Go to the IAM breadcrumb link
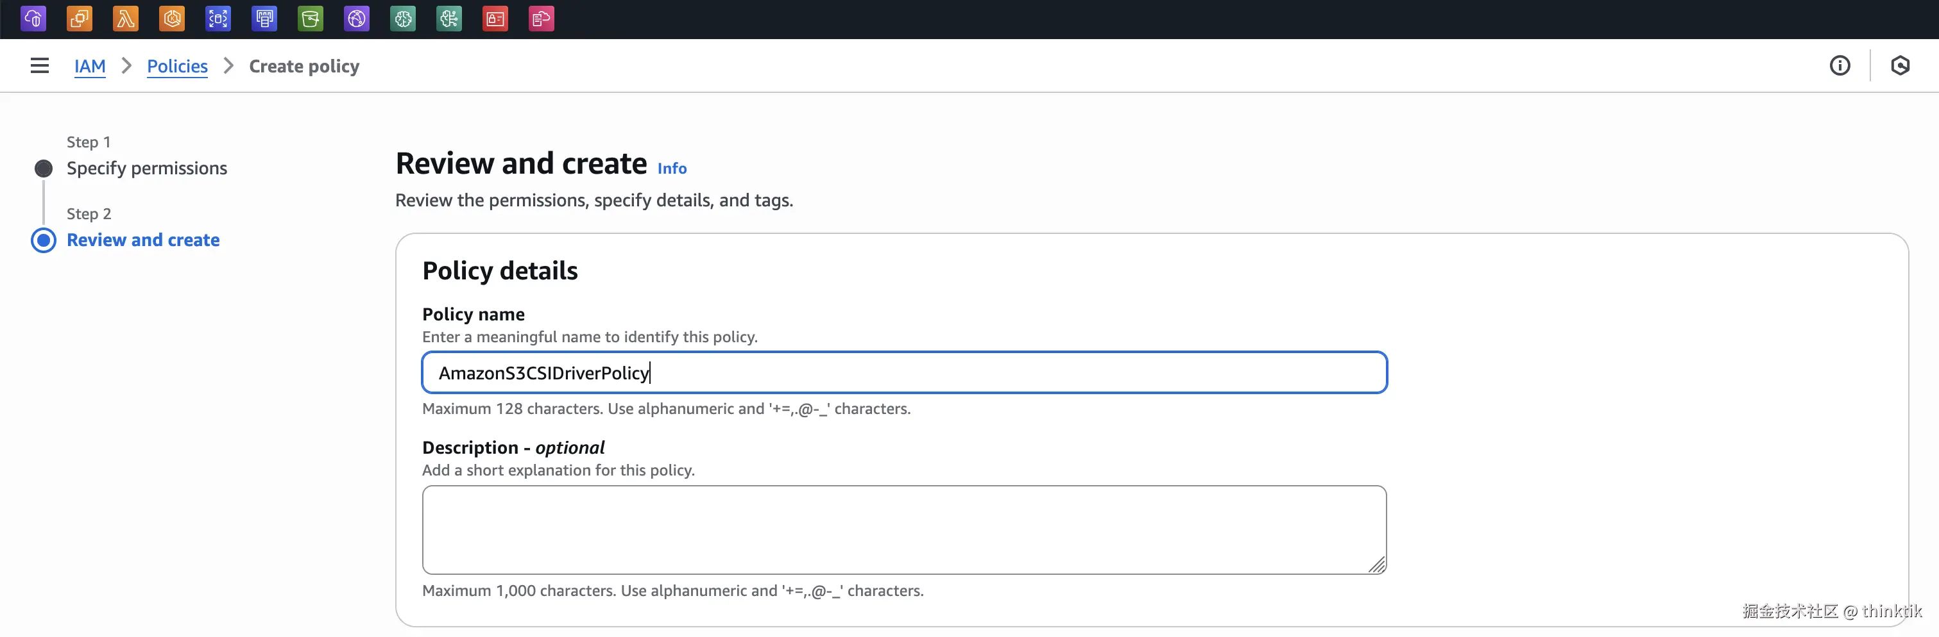The height and width of the screenshot is (637, 1939). coord(90,66)
